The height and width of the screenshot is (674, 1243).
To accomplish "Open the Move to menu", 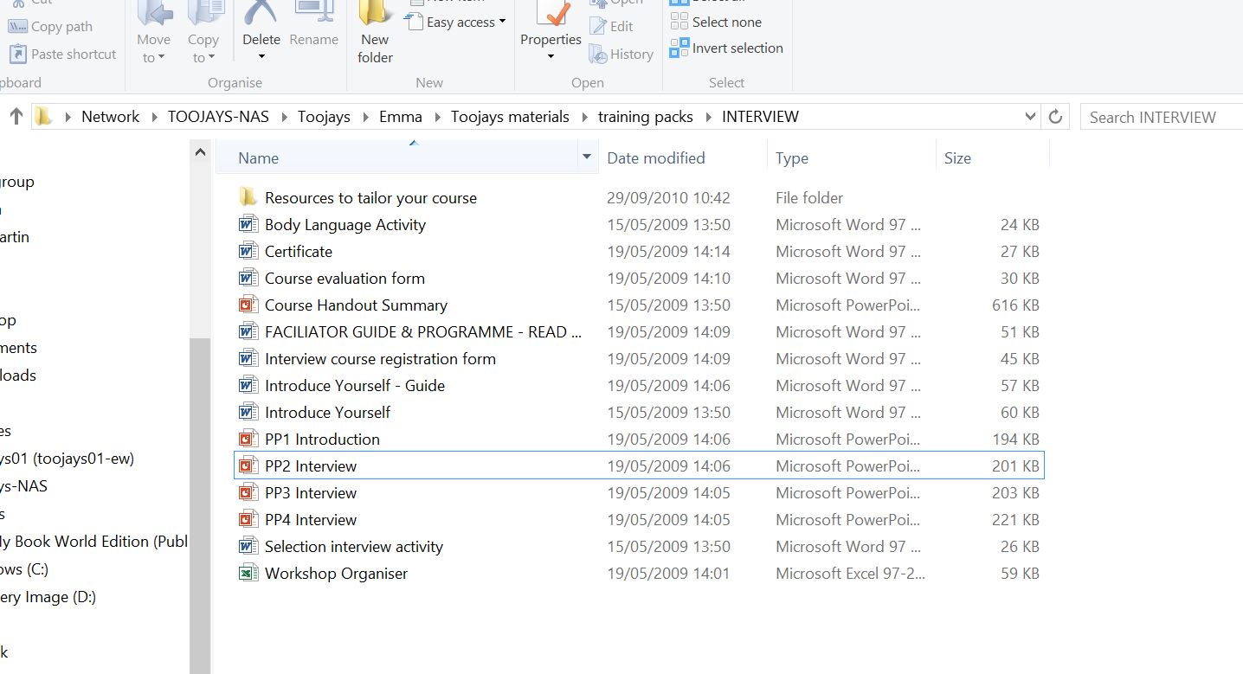I will pos(153,35).
